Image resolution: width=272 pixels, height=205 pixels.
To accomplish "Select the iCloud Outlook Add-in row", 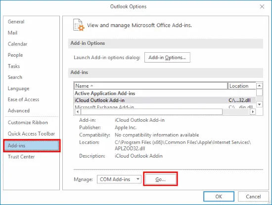I will pyautogui.click(x=165, y=100).
